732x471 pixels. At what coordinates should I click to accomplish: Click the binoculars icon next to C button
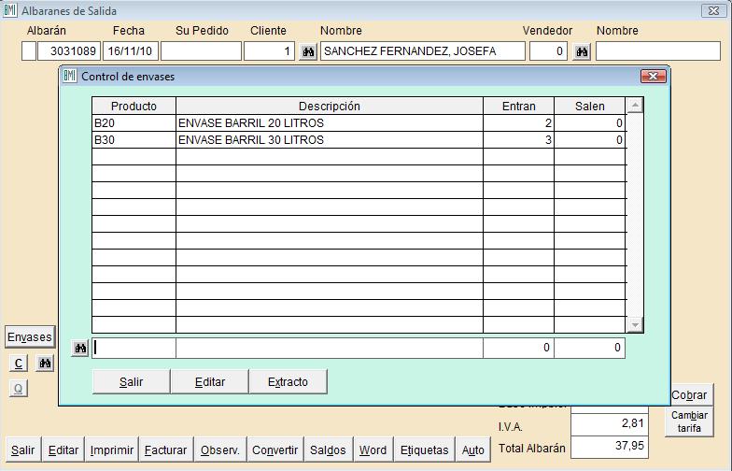(45, 364)
